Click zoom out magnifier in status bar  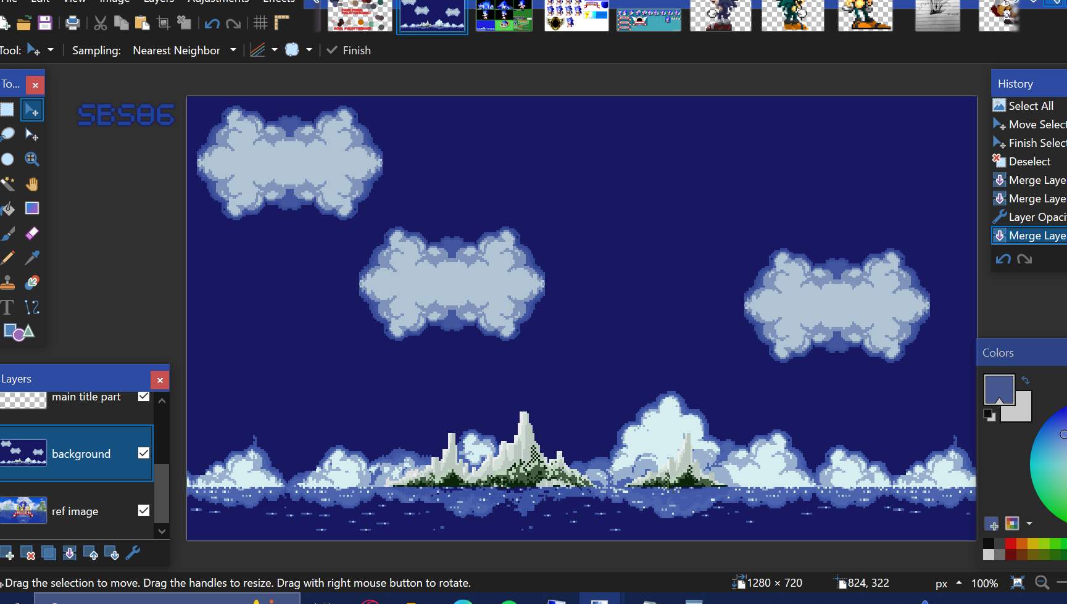point(1042,582)
